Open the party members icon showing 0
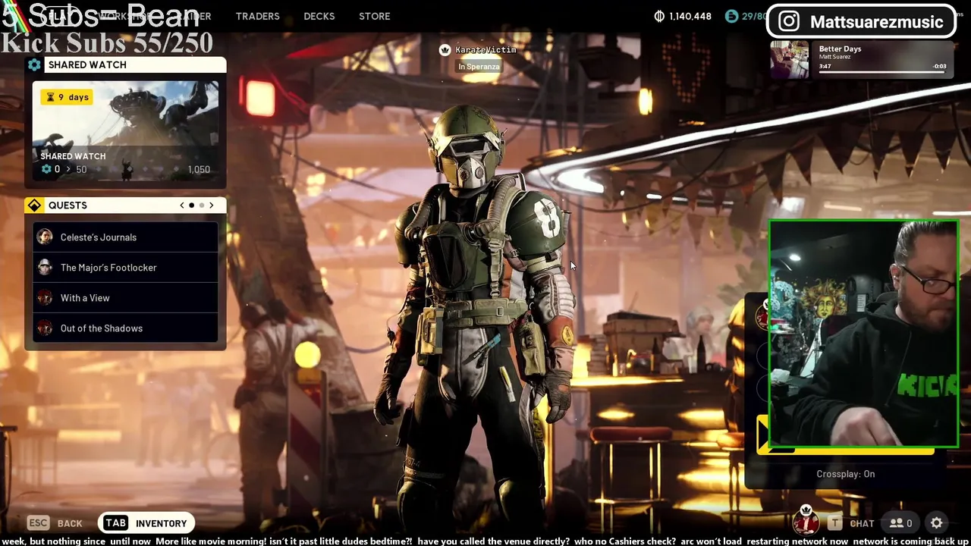 coord(901,523)
